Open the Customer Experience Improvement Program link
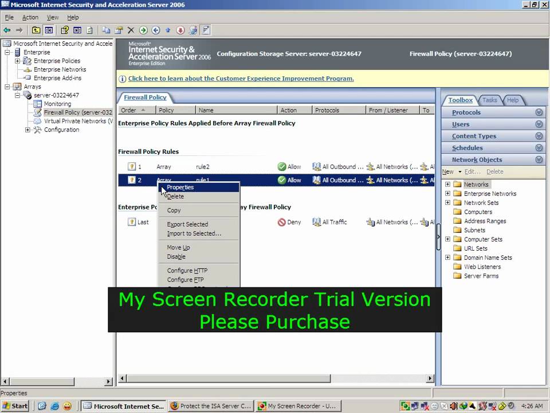The image size is (550, 413). tap(241, 79)
